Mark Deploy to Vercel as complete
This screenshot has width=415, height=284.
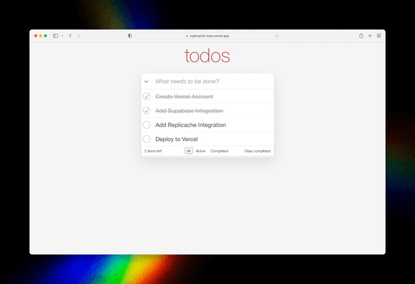147,139
